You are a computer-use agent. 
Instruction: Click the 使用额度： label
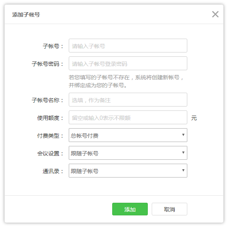coord(50,118)
